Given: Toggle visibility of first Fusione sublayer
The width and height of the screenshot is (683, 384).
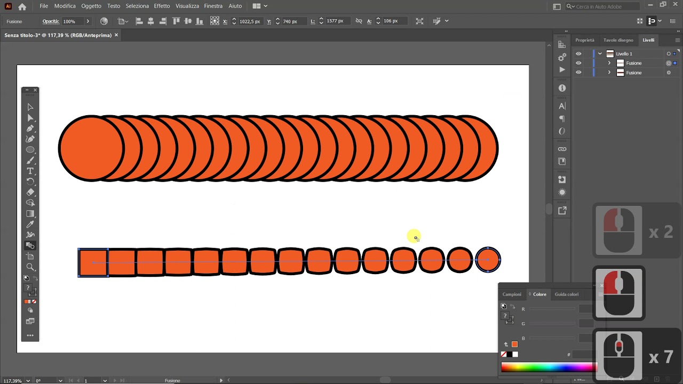Looking at the screenshot, I should pyautogui.click(x=578, y=63).
